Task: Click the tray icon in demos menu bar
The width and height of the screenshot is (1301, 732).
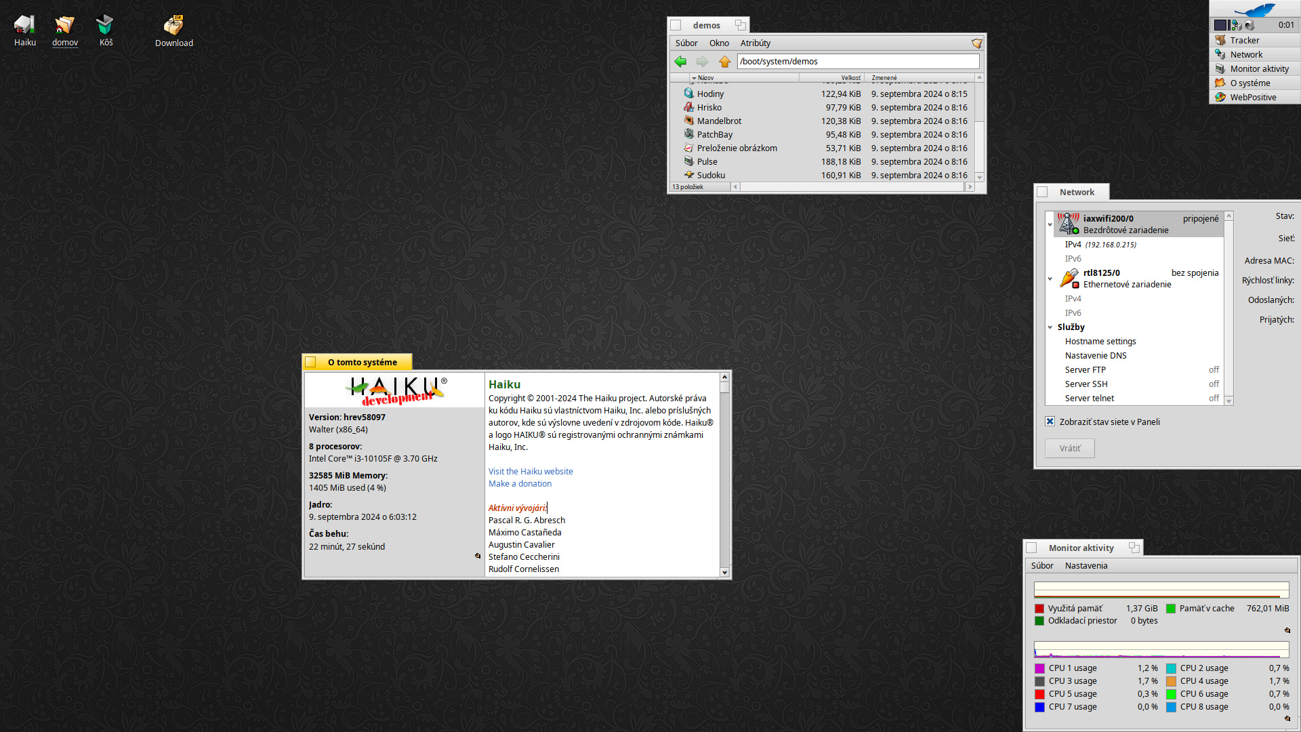Action: coord(976,43)
